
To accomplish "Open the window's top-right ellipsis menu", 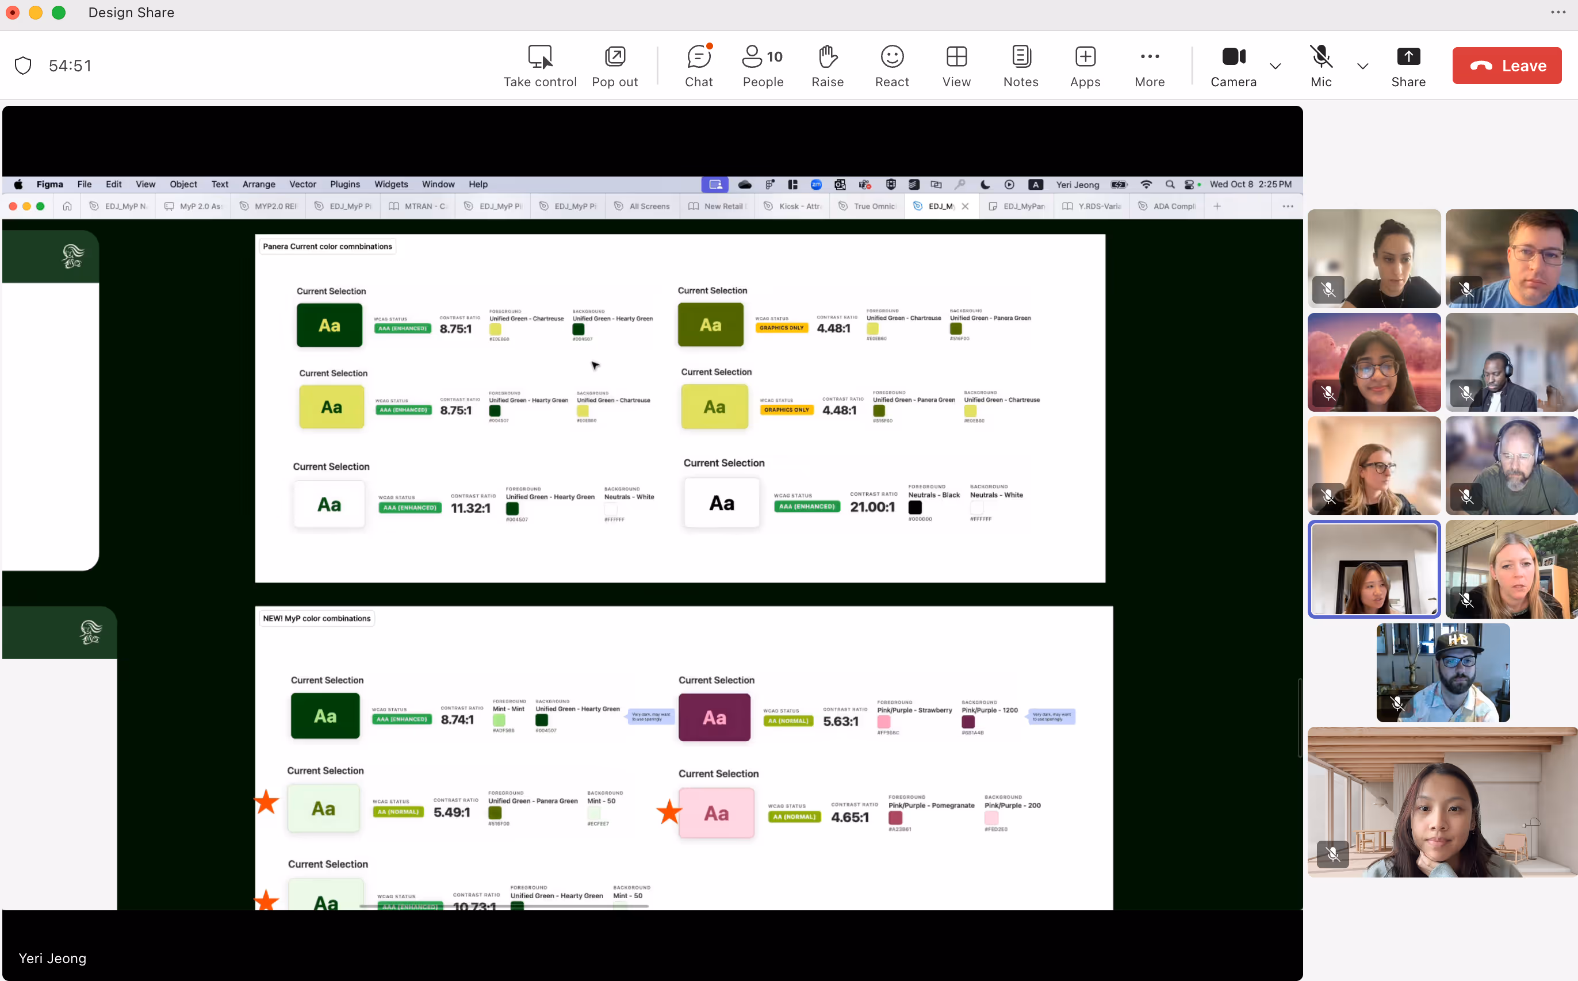I will pyautogui.click(x=1558, y=12).
